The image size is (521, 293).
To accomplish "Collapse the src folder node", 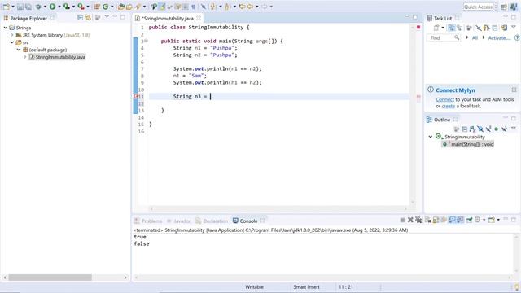I will click(12, 42).
